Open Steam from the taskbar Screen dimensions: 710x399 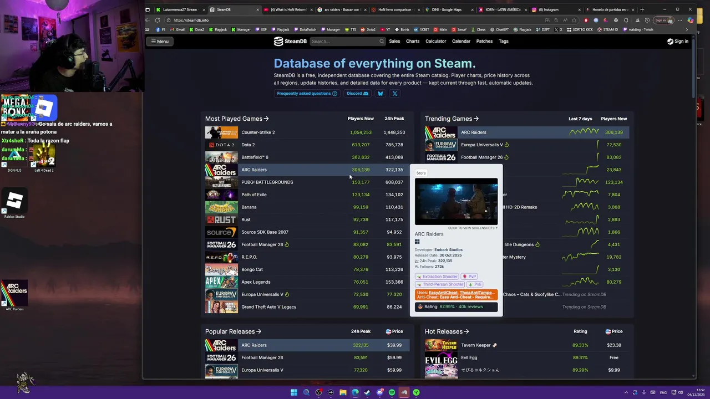(x=367, y=392)
